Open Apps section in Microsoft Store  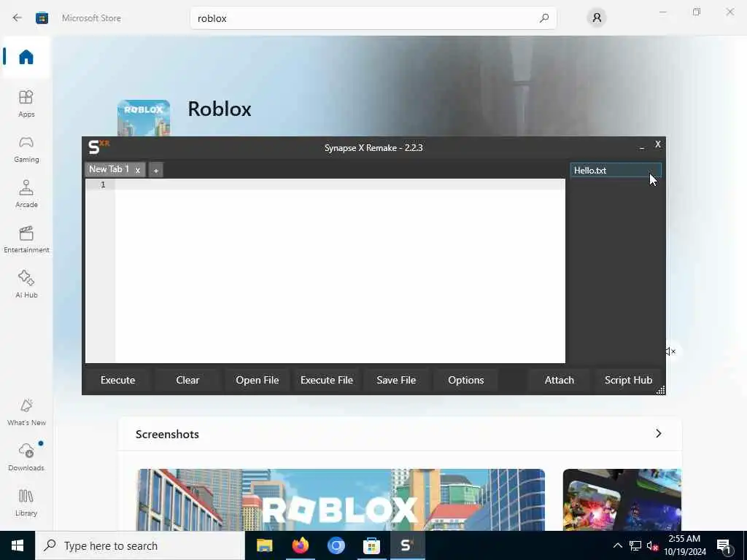pyautogui.click(x=26, y=104)
